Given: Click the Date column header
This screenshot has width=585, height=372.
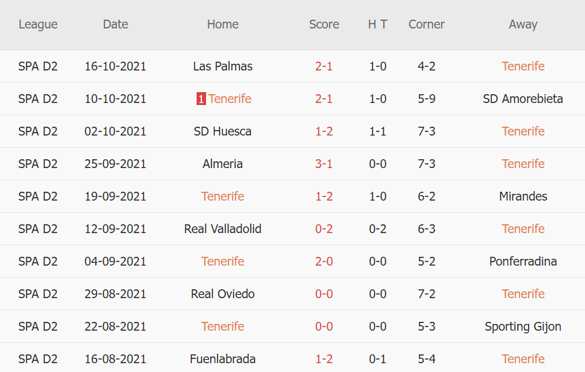Looking at the screenshot, I should (115, 24).
